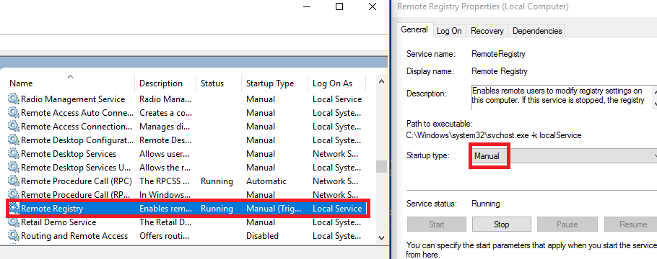Select service name "Remote Desktop Services" without the U suffix

point(69,154)
